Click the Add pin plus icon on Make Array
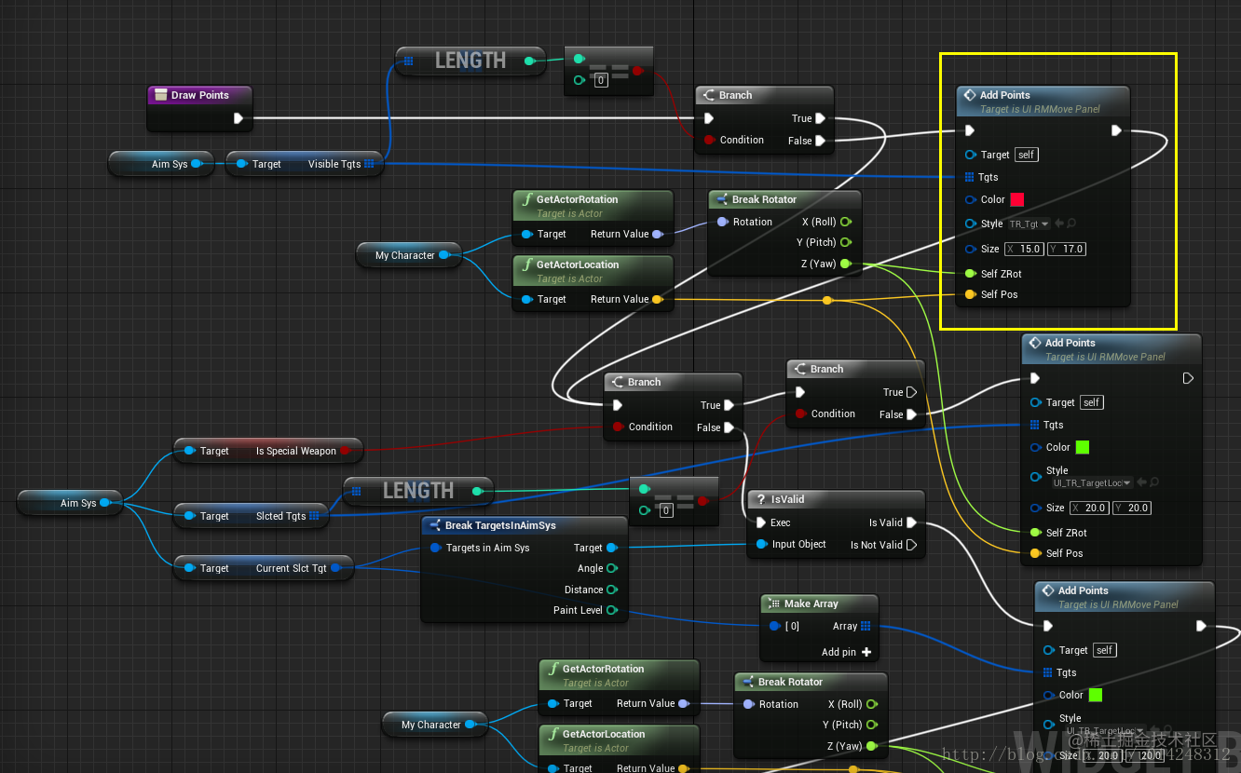Screen dimensions: 1241x773 (x=866, y=652)
